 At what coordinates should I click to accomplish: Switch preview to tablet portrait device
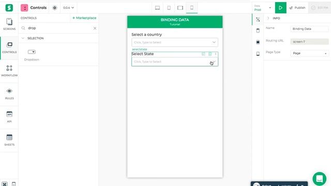tap(169, 8)
